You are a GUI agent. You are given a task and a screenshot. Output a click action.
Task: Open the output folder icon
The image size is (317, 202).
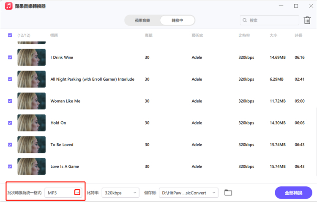coord(228,193)
